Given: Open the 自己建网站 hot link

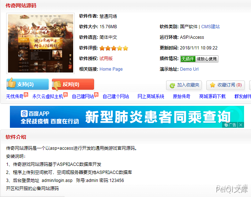Looking at the screenshot, I should (x=83, y=97).
